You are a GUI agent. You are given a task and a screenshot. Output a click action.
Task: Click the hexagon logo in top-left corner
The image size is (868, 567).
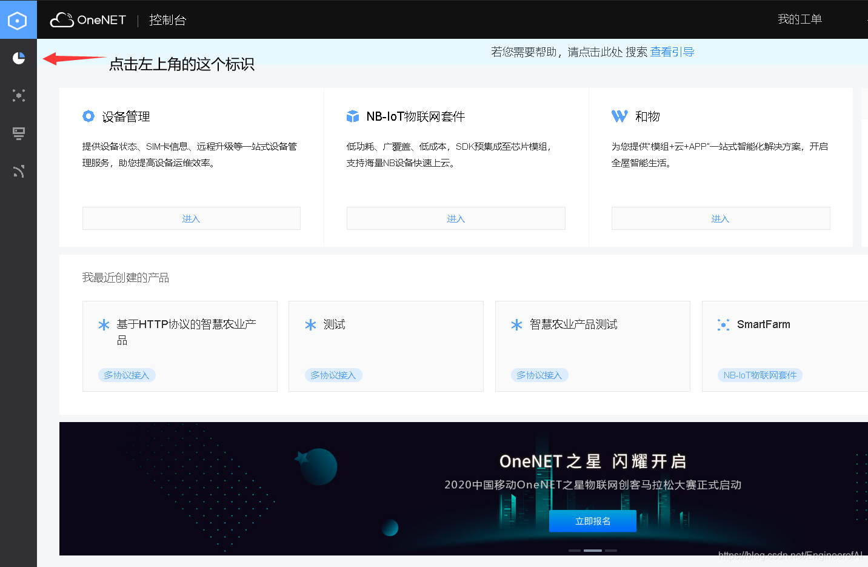pyautogui.click(x=18, y=19)
